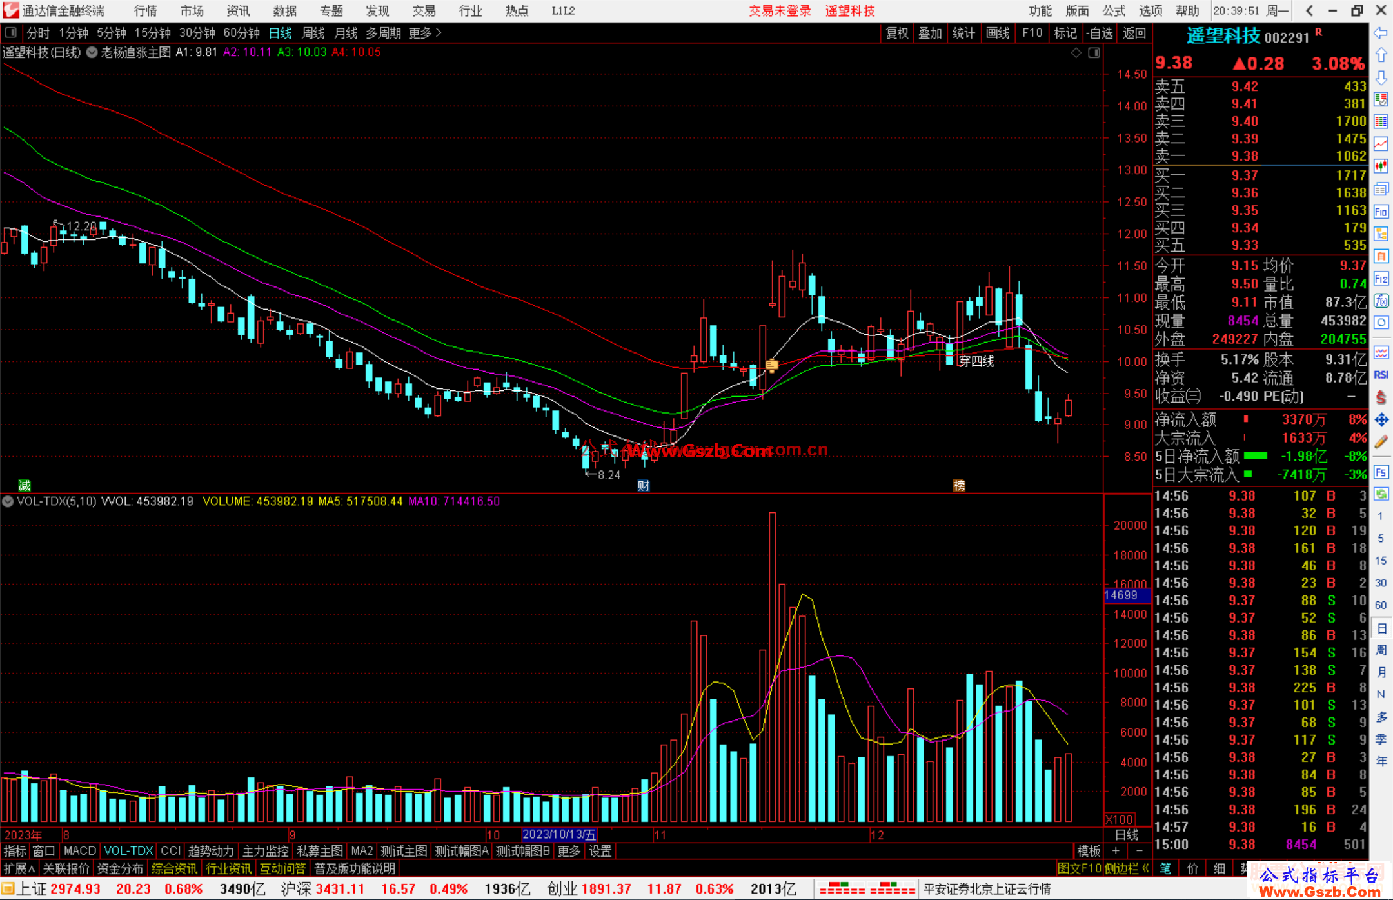Click 交易未登录 login link
Image resolution: width=1393 pixels, height=900 pixels.
(x=780, y=10)
